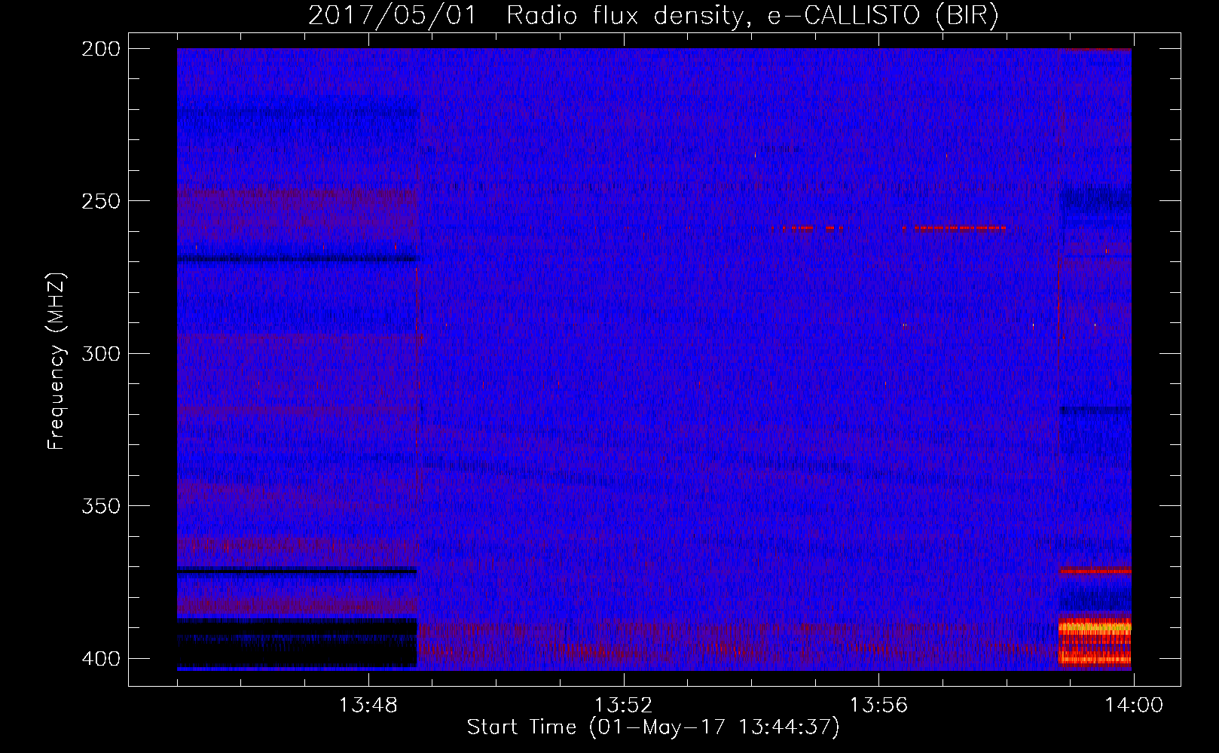Click the '300' frequency tick label
This screenshot has height=753, width=1219.
(x=101, y=353)
